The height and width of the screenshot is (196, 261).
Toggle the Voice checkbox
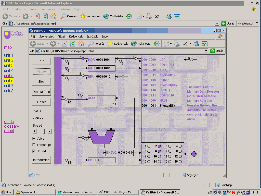pos(34,138)
